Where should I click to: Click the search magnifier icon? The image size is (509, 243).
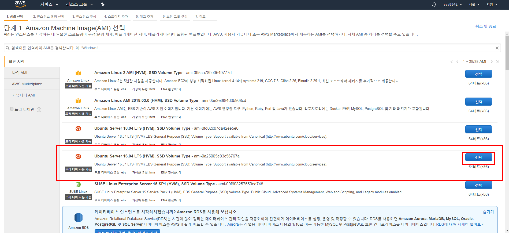click(x=8, y=48)
